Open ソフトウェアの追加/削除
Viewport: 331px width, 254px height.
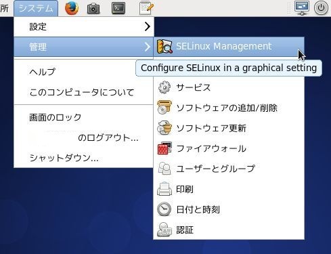click(x=229, y=108)
